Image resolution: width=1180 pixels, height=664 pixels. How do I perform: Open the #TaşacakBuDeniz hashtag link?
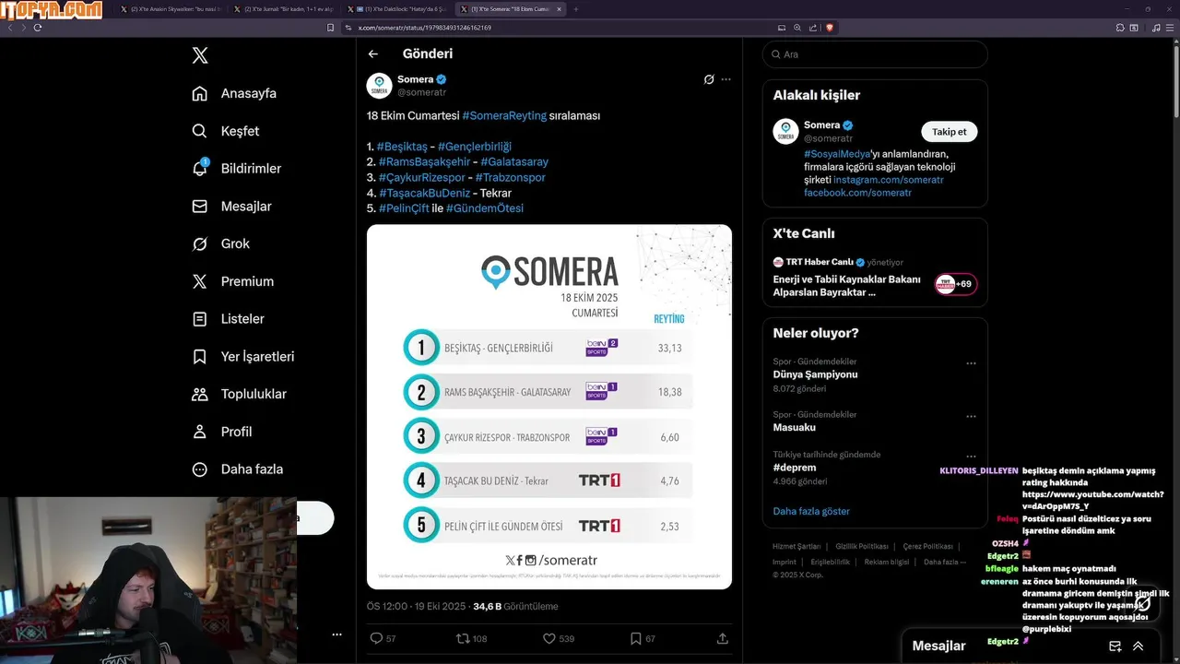click(424, 193)
